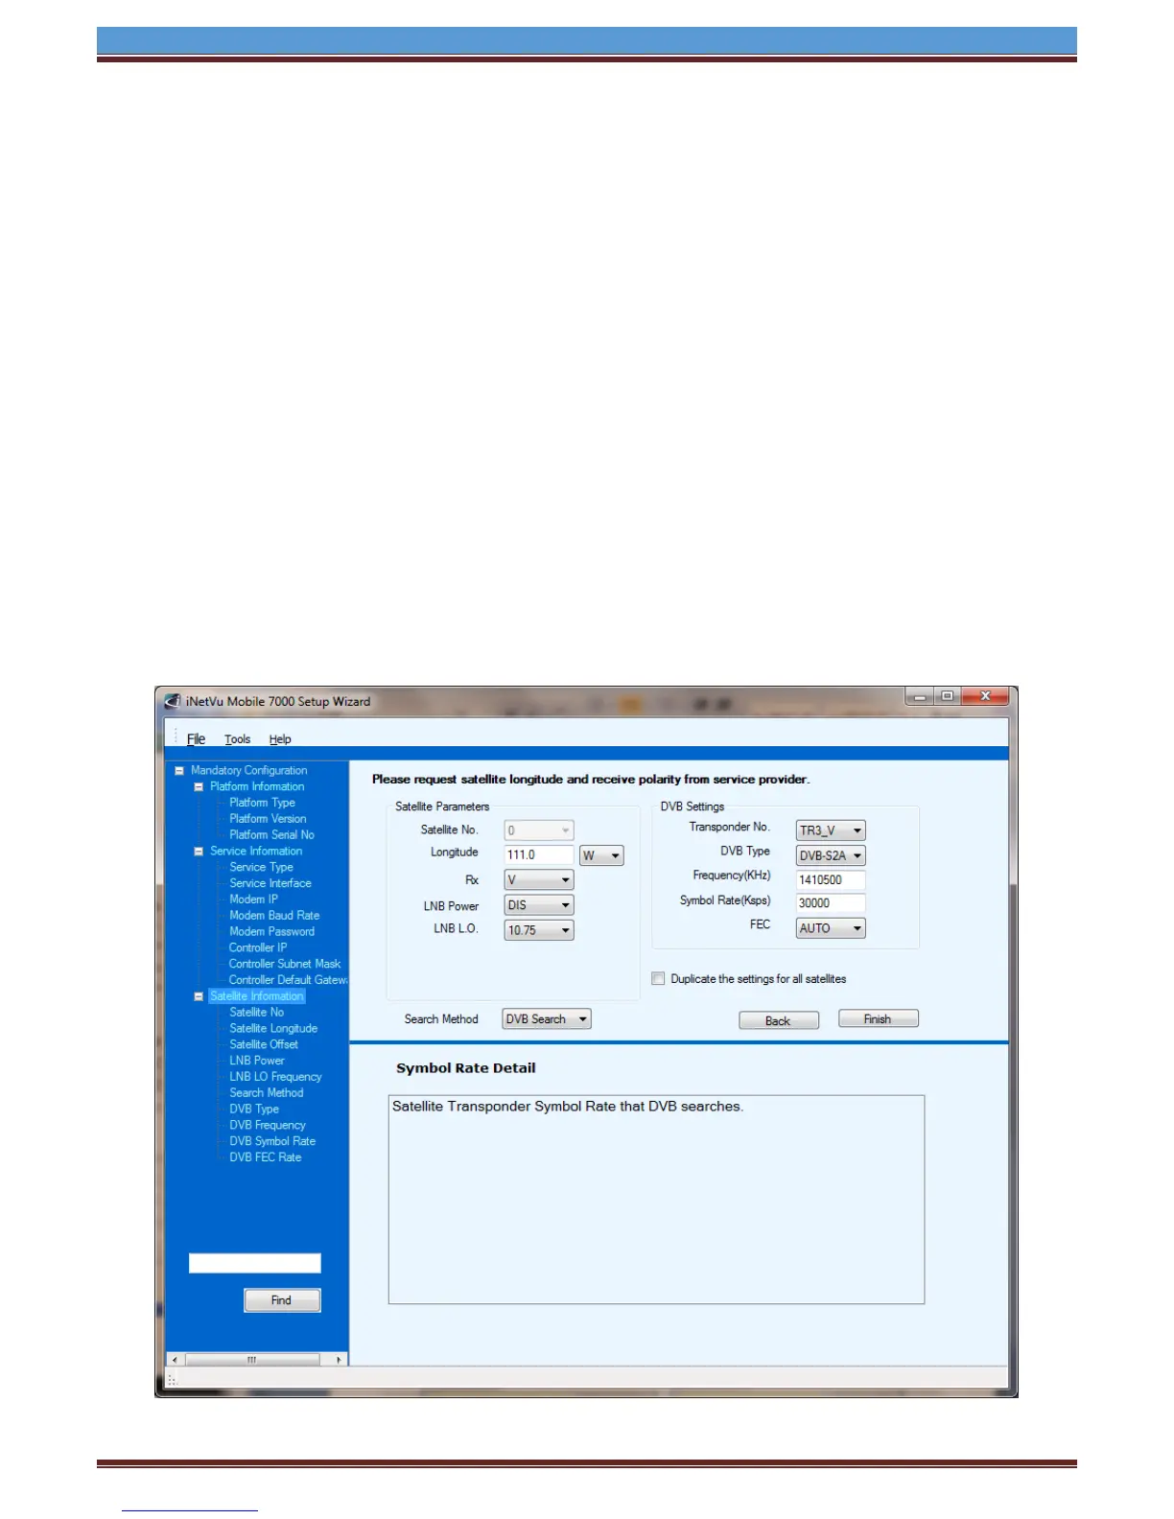Close the Setup Wizard window

coord(984,697)
